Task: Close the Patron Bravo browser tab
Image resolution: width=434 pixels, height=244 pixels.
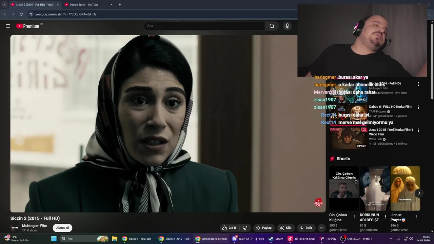Action: click(112, 5)
